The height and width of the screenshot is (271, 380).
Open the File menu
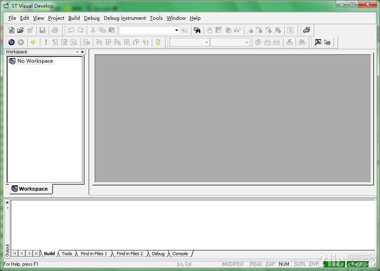click(x=12, y=18)
